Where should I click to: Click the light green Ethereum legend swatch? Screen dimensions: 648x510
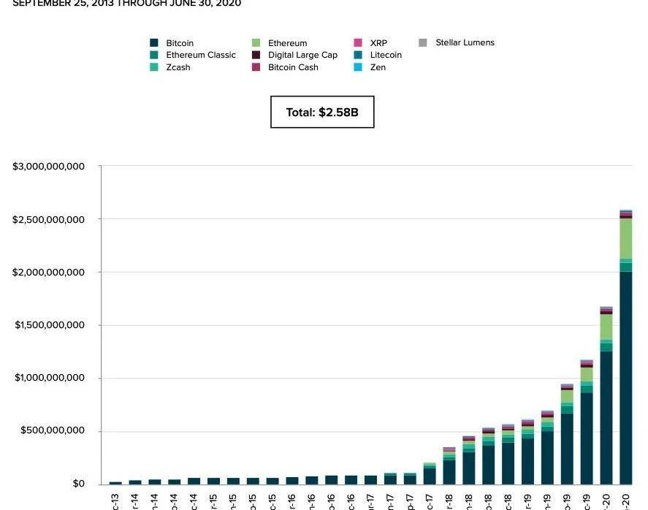coord(256,43)
